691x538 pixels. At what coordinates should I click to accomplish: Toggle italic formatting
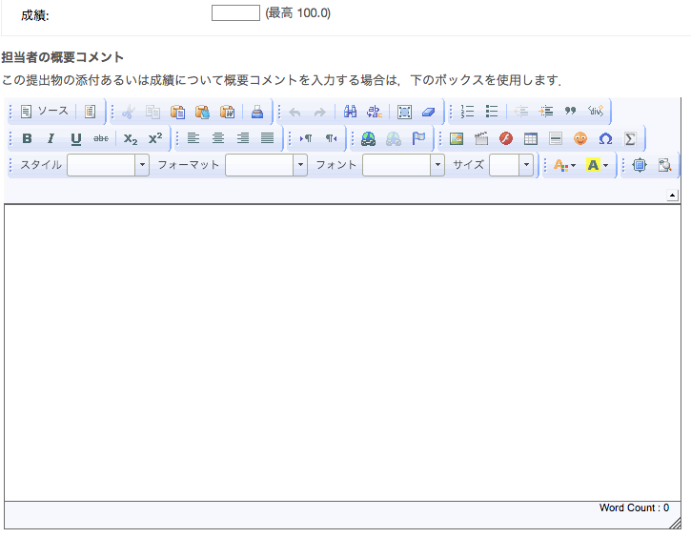(x=51, y=138)
